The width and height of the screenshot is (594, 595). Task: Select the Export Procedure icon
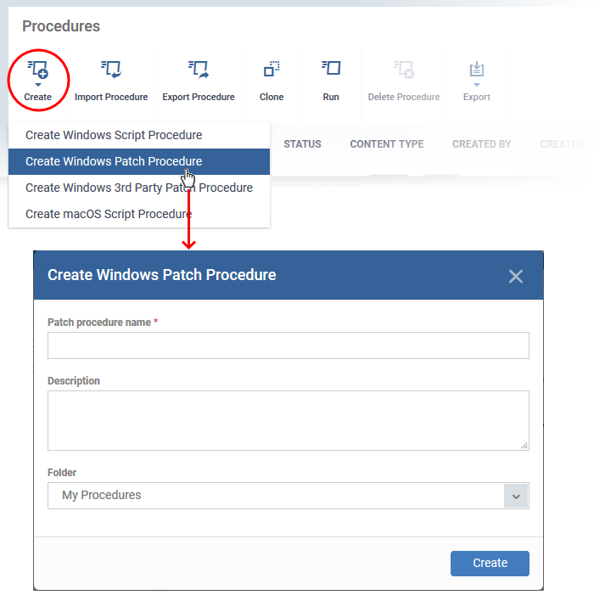199,70
